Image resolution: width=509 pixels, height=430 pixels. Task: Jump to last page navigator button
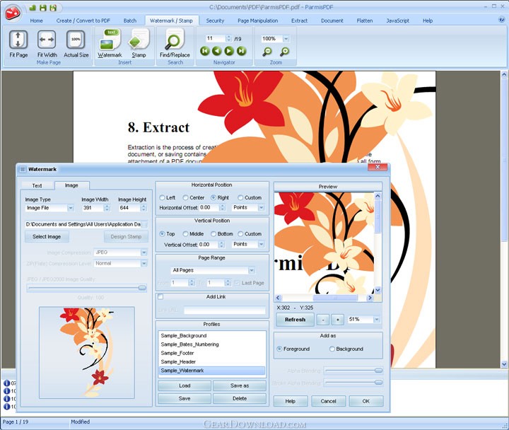[x=241, y=51]
